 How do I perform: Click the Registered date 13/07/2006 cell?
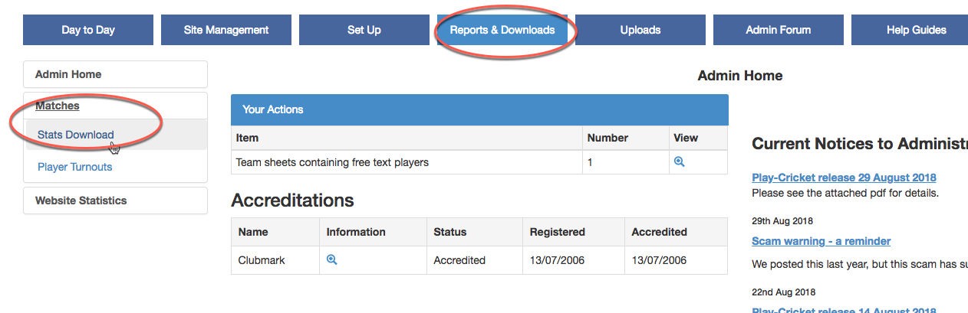click(x=574, y=260)
